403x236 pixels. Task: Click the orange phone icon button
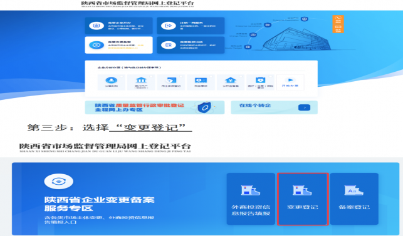338,19
